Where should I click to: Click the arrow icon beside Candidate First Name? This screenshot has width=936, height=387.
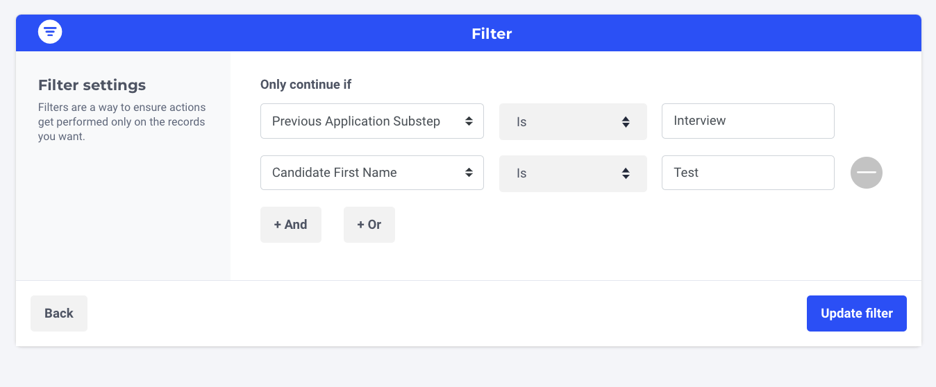coord(469,173)
